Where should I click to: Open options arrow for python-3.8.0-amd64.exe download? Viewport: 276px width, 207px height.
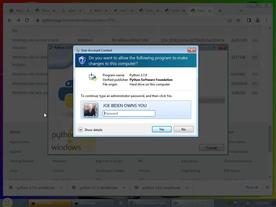coord(187,188)
